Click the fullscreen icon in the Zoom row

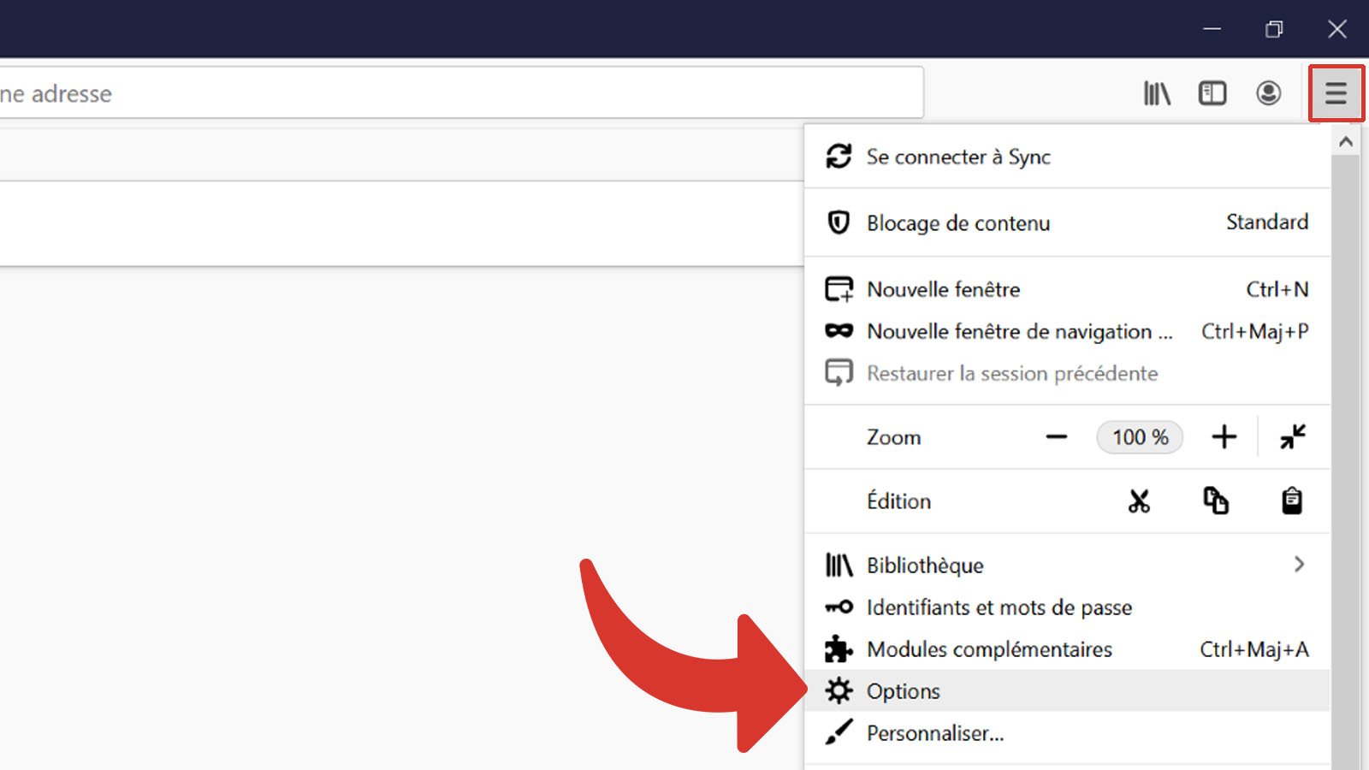[x=1292, y=437]
